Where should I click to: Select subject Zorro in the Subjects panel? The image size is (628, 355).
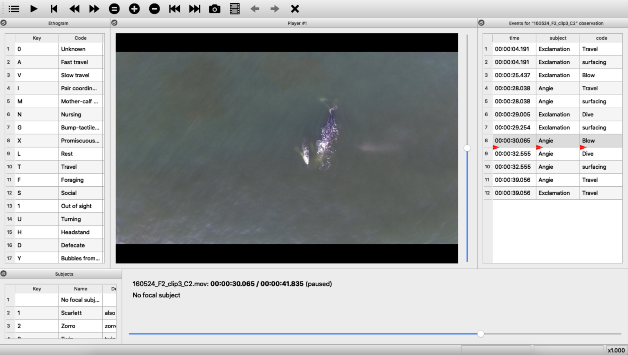[x=81, y=326]
